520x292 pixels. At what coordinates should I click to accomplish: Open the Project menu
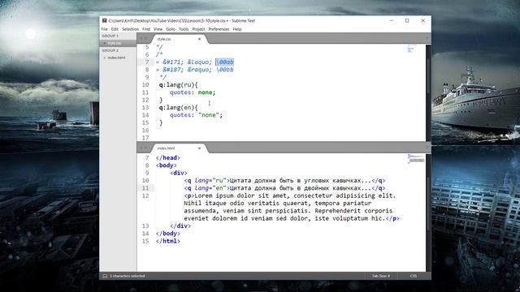(198, 29)
